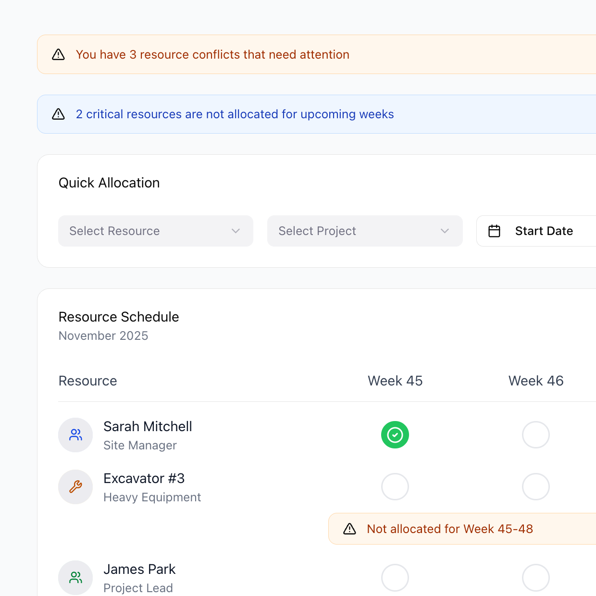596x596 pixels.
Task: Click the Heavy Equipment label
Action: coord(152,497)
